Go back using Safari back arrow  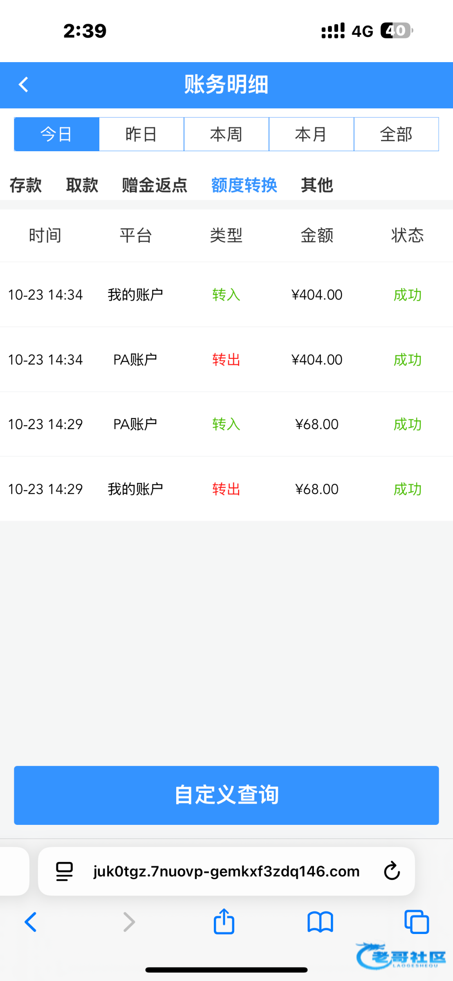[31, 922]
